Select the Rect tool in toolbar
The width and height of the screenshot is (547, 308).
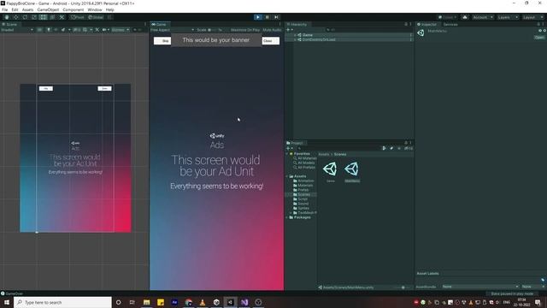point(43,17)
